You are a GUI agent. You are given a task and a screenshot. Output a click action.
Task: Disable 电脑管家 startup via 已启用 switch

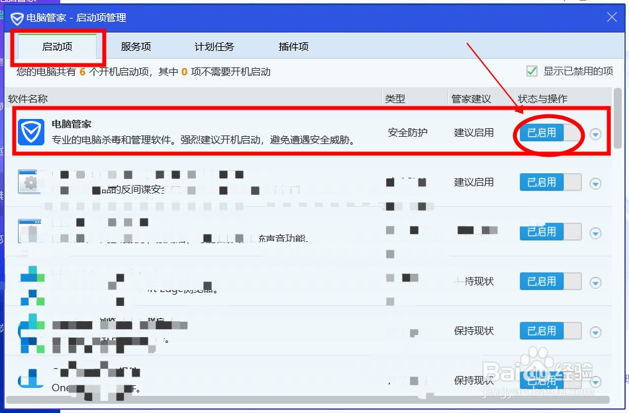tap(550, 133)
